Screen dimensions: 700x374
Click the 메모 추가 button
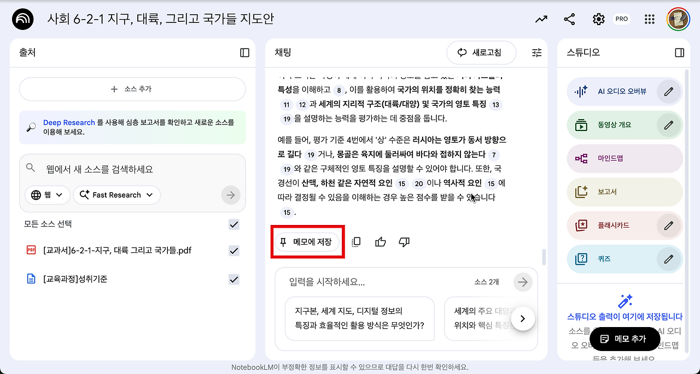624,339
